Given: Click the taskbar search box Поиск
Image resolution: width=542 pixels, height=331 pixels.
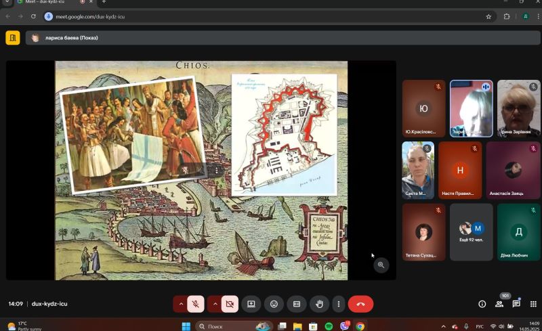Looking at the screenshot, I should [x=234, y=326].
